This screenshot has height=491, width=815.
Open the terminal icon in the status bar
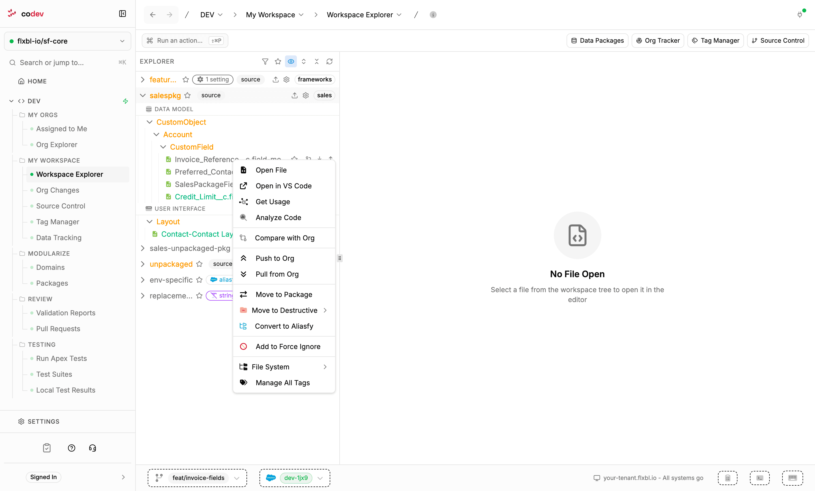760,478
